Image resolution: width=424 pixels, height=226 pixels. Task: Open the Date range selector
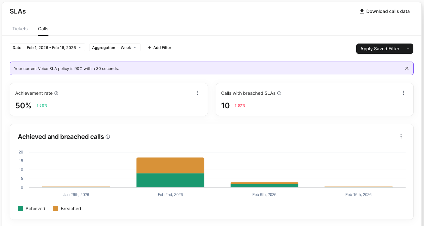click(x=54, y=47)
